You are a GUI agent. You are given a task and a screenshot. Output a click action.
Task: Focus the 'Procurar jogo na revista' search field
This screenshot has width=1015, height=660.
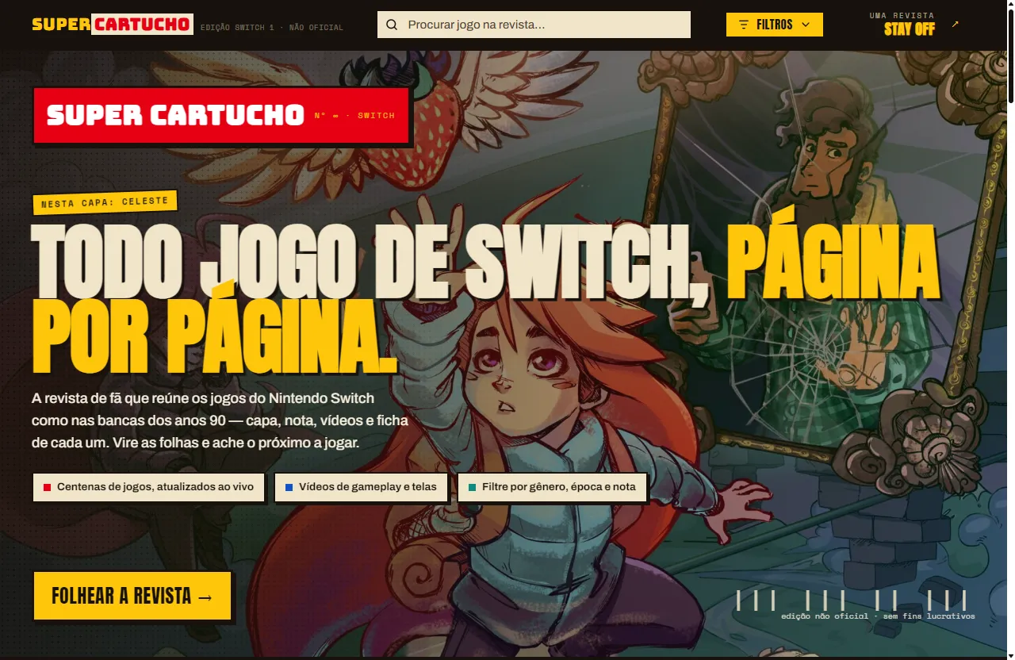tap(534, 25)
